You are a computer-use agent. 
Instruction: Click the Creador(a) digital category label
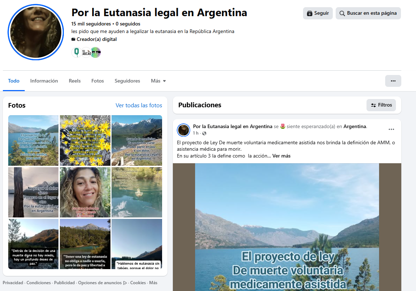[x=96, y=39]
